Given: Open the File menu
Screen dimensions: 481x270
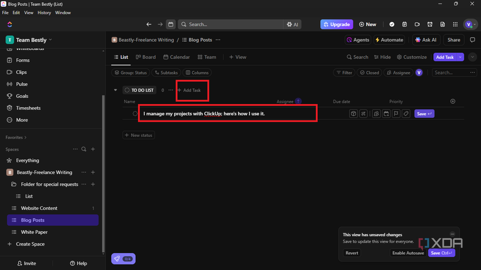Looking at the screenshot, I should pos(5,13).
